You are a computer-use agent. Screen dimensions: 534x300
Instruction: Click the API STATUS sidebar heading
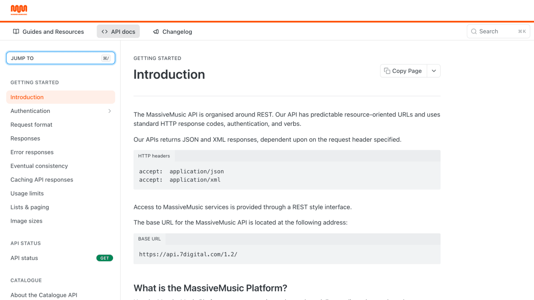(x=25, y=244)
